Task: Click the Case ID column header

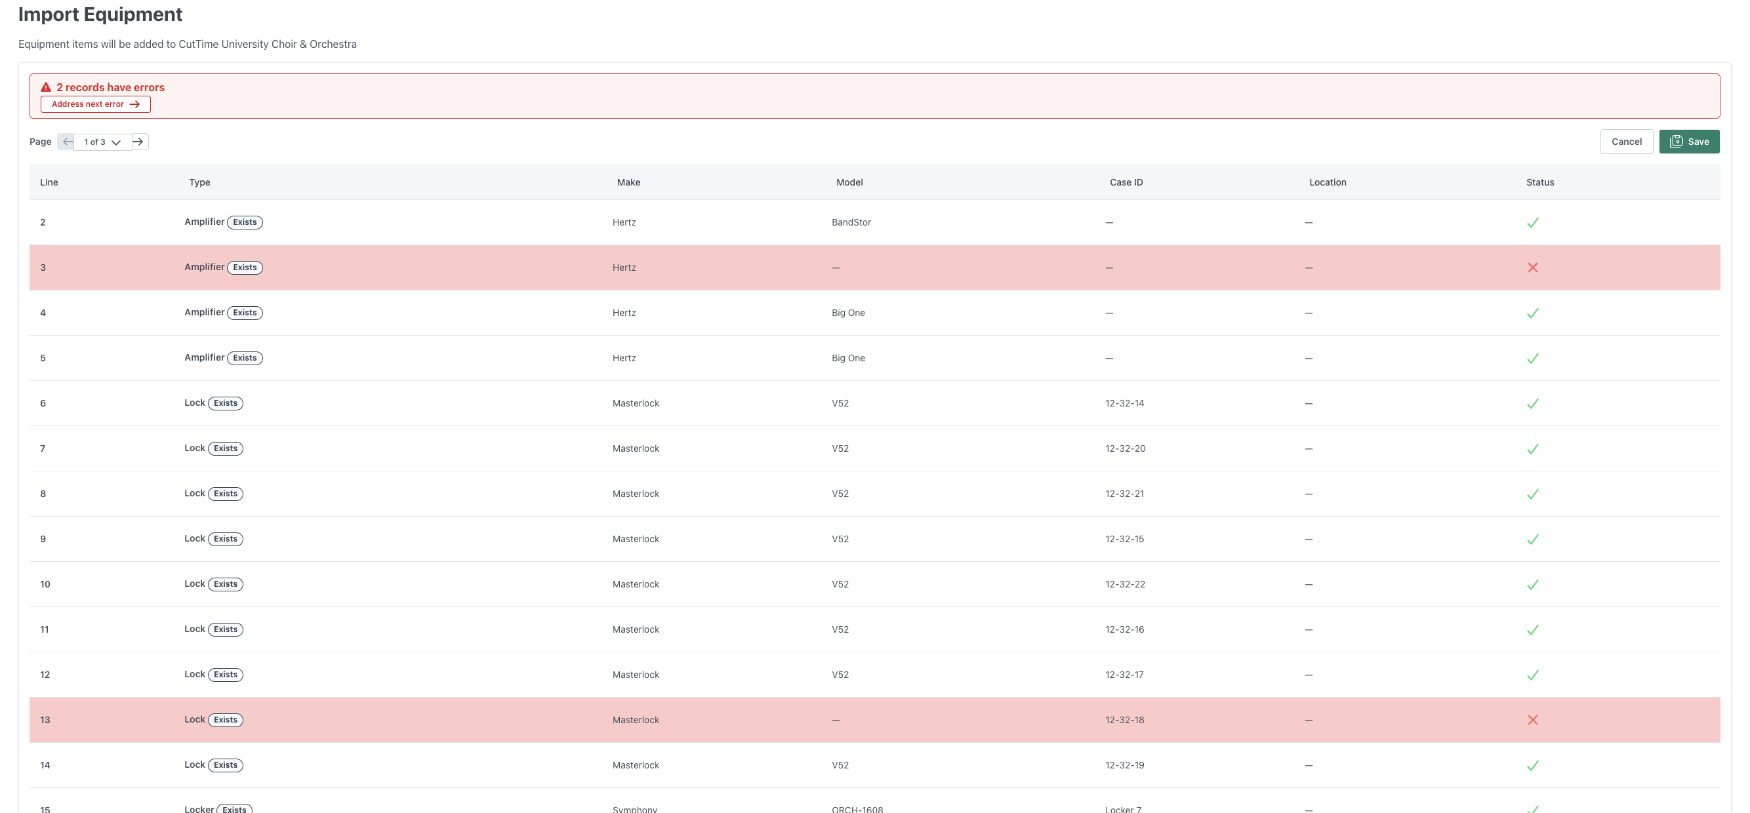Action: coord(1126,183)
